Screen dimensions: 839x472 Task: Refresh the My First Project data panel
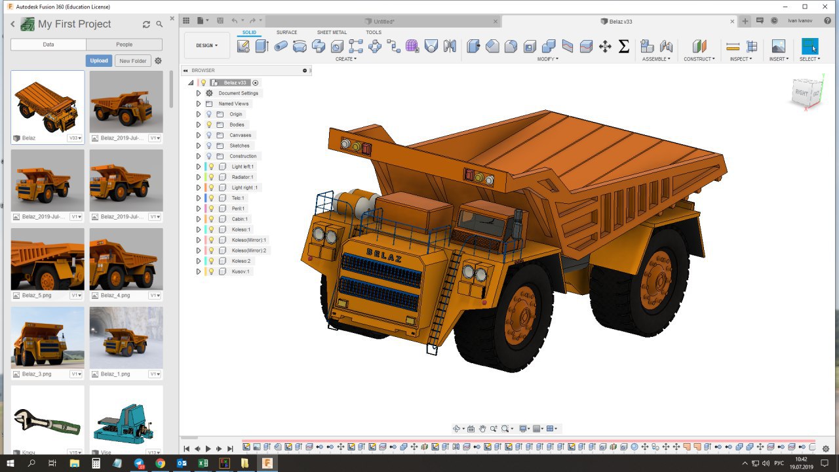click(x=146, y=24)
